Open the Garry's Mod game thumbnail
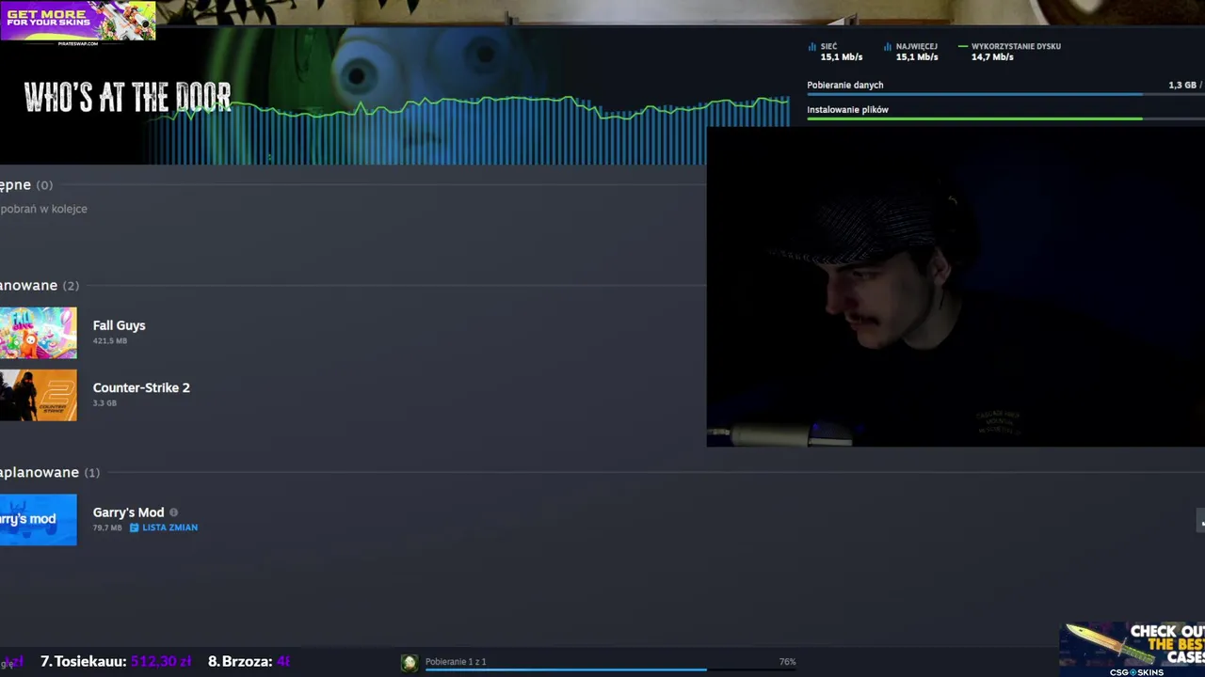 [x=38, y=519]
